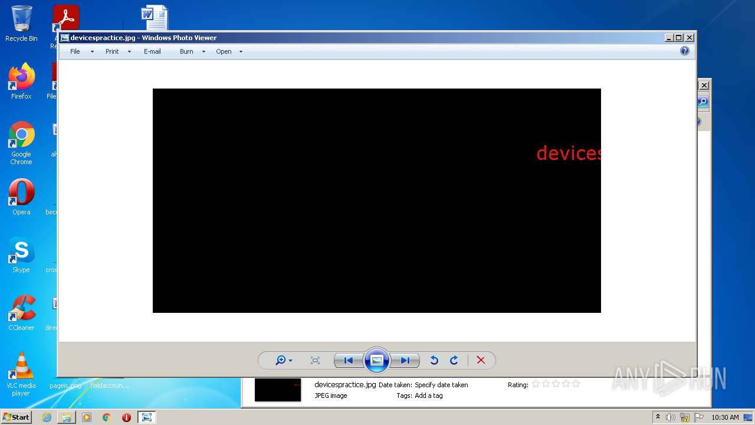The image size is (755, 425).
Task: Delete the picture with the red X
Action: (x=481, y=360)
